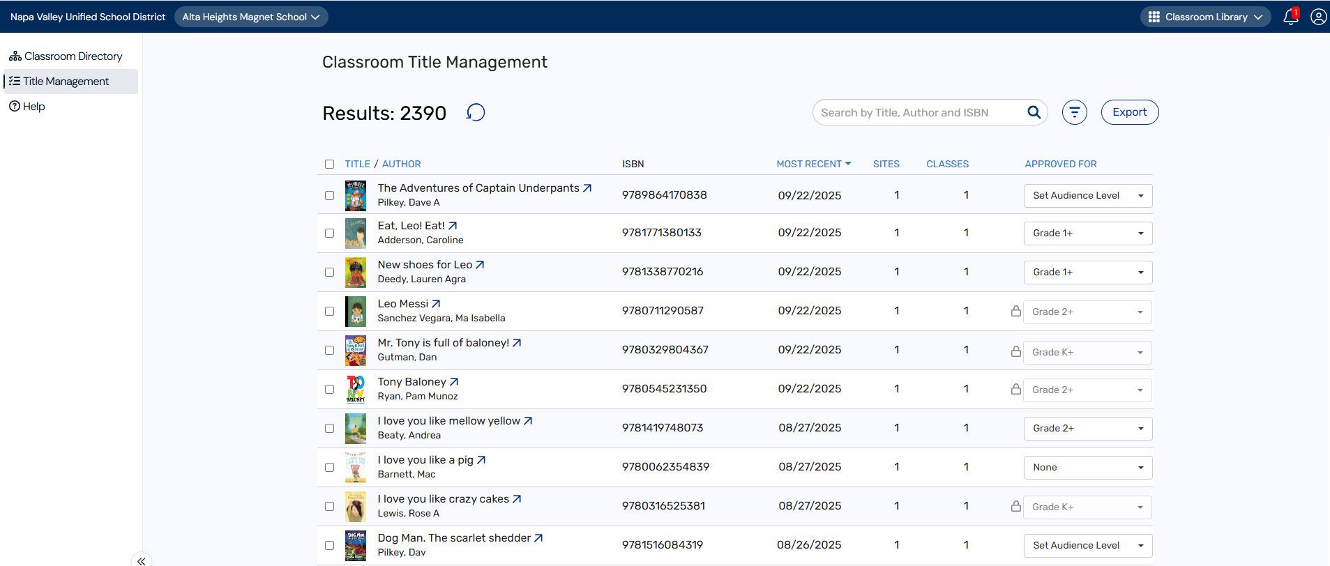Image resolution: width=1330 pixels, height=566 pixels.
Task: Open the filter options icon
Action: click(x=1074, y=112)
